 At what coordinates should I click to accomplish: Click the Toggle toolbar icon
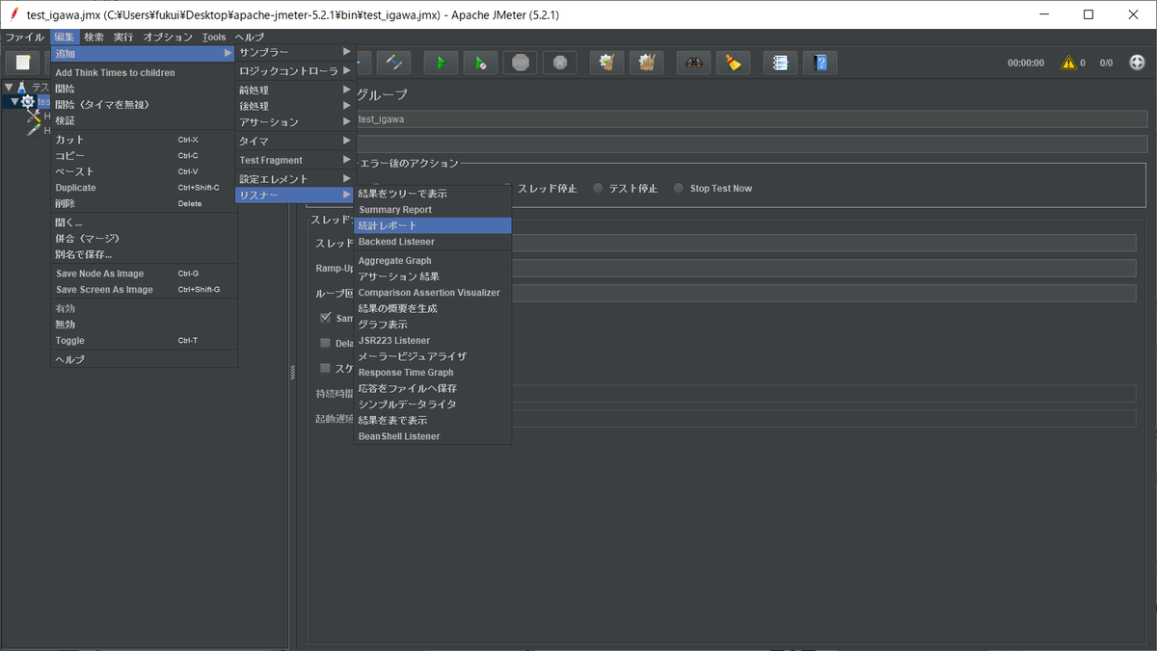394,63
